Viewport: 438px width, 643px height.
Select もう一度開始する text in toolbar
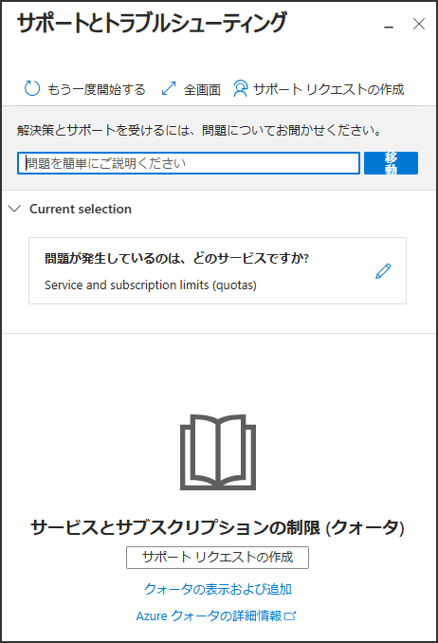coord(97,89)
